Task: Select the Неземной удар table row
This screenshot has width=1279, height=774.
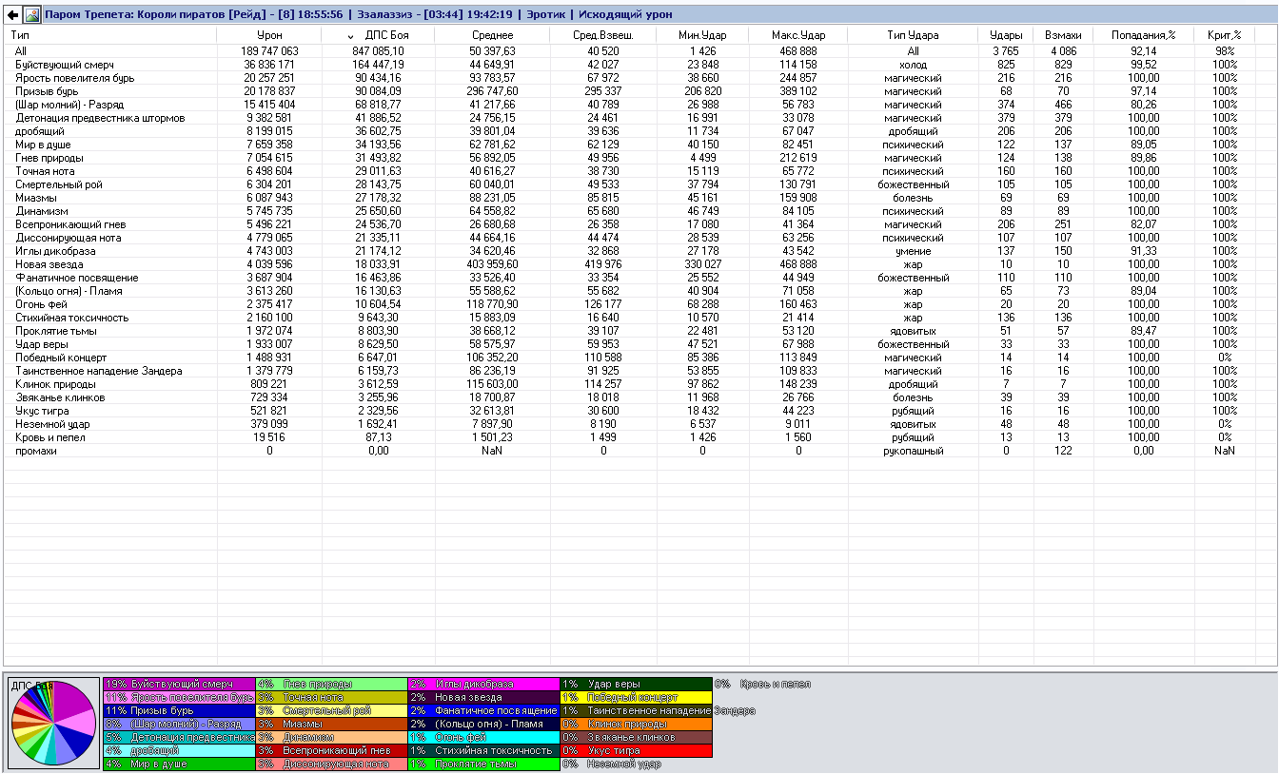Action: 639,424
